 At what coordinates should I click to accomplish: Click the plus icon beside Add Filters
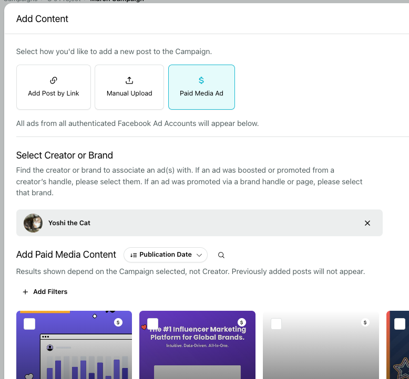25,292
